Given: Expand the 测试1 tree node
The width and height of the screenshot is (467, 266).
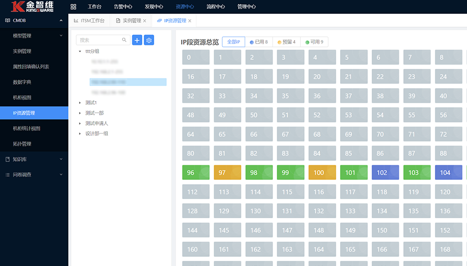Looking at the screenshot, I should 80,103.
